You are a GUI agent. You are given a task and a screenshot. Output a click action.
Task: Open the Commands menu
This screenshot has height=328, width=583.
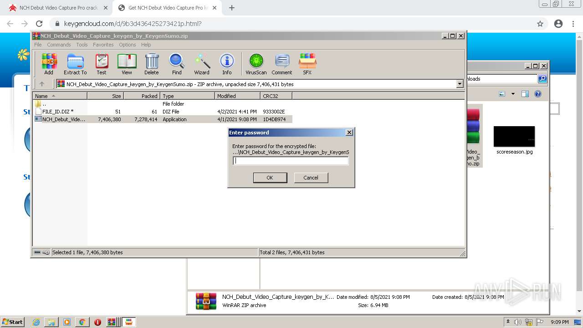coord(59,45)
